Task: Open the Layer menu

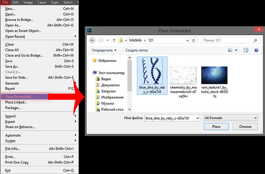Action: pos(42,2)
